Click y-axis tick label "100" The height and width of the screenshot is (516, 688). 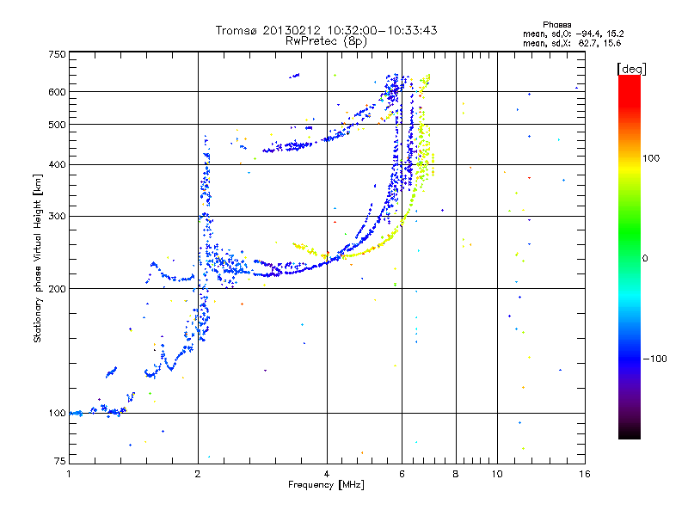click(57, 414)
